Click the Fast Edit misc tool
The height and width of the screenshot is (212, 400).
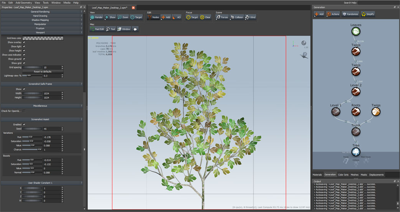[x=97, y=29]
